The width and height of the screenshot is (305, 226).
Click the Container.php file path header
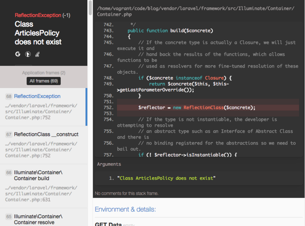(x=196, y=11)
